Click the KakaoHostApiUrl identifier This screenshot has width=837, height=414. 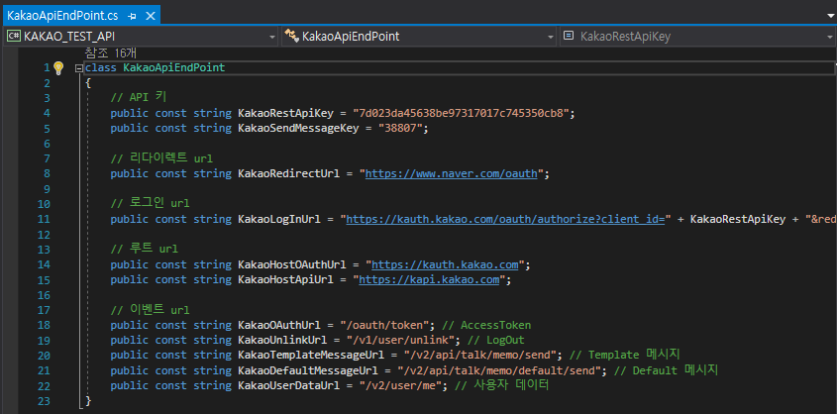click(x=285, y=279)
